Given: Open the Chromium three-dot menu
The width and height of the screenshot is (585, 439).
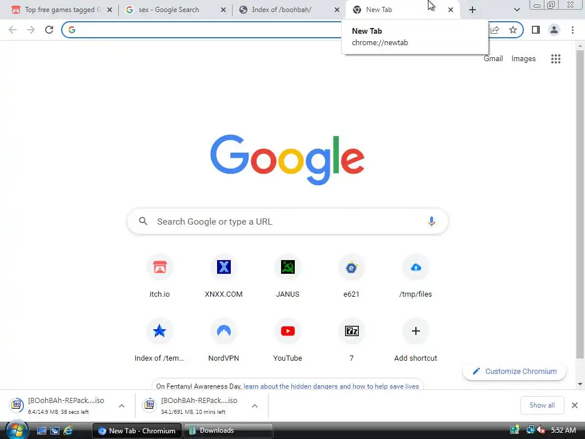Looking at the screenshot, I should coord(572,30).
